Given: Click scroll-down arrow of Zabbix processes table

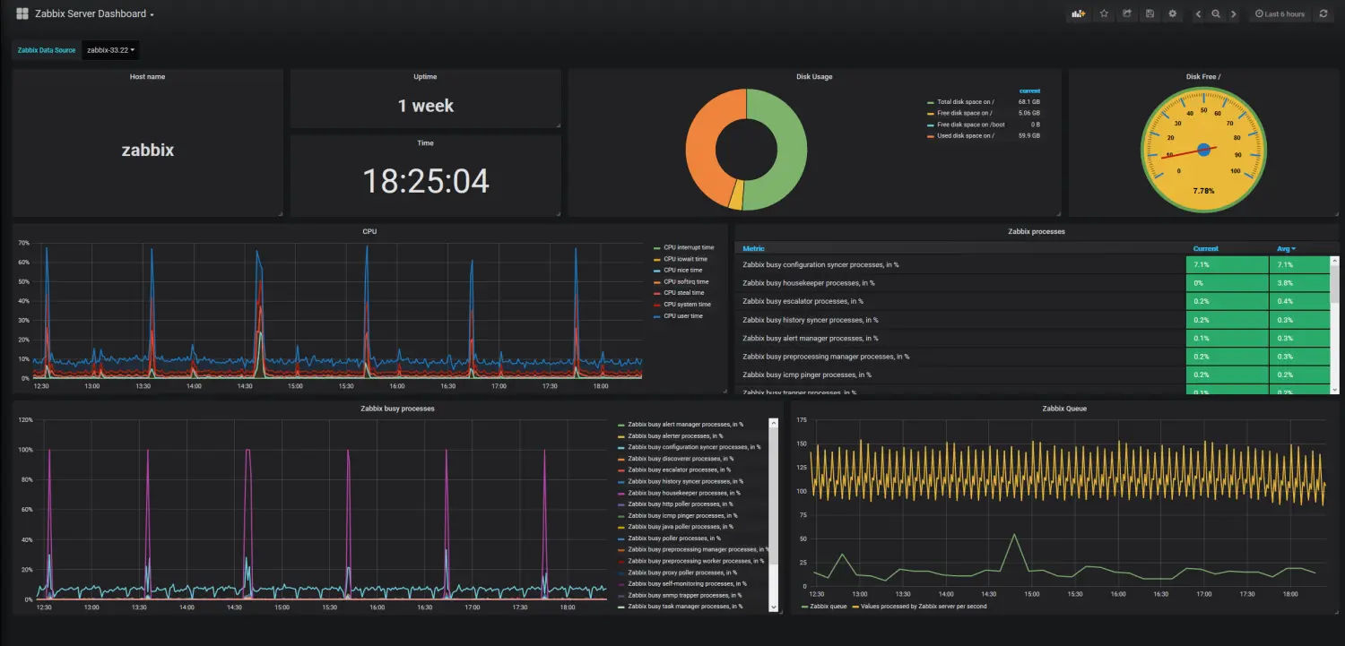Looking at the screenshot, I should (x=1334, y=390).
